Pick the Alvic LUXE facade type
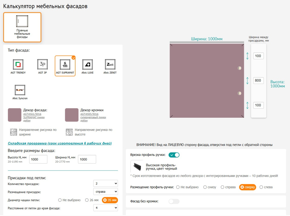Viewport: 290px width, 216px height. [x=87, y=64]
